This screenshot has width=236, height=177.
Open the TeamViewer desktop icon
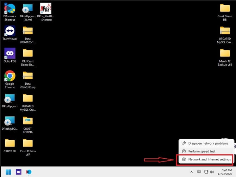pos(10,33)
